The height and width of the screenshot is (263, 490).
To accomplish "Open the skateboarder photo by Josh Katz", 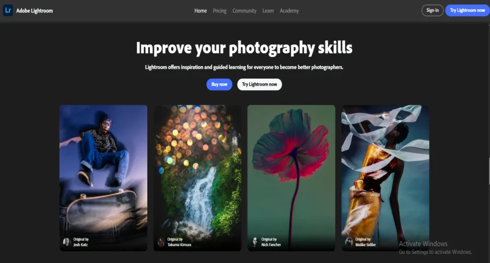I will pos(103,178).
